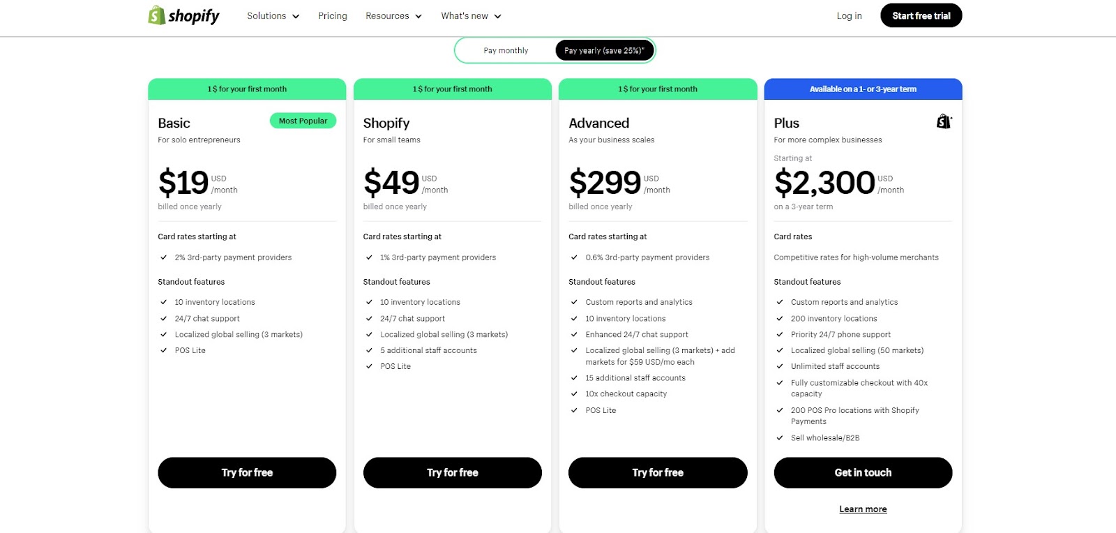Click the blue 1- or 3-year term banner
Screen dimensions: 1116x533
(x=863, y=89)
